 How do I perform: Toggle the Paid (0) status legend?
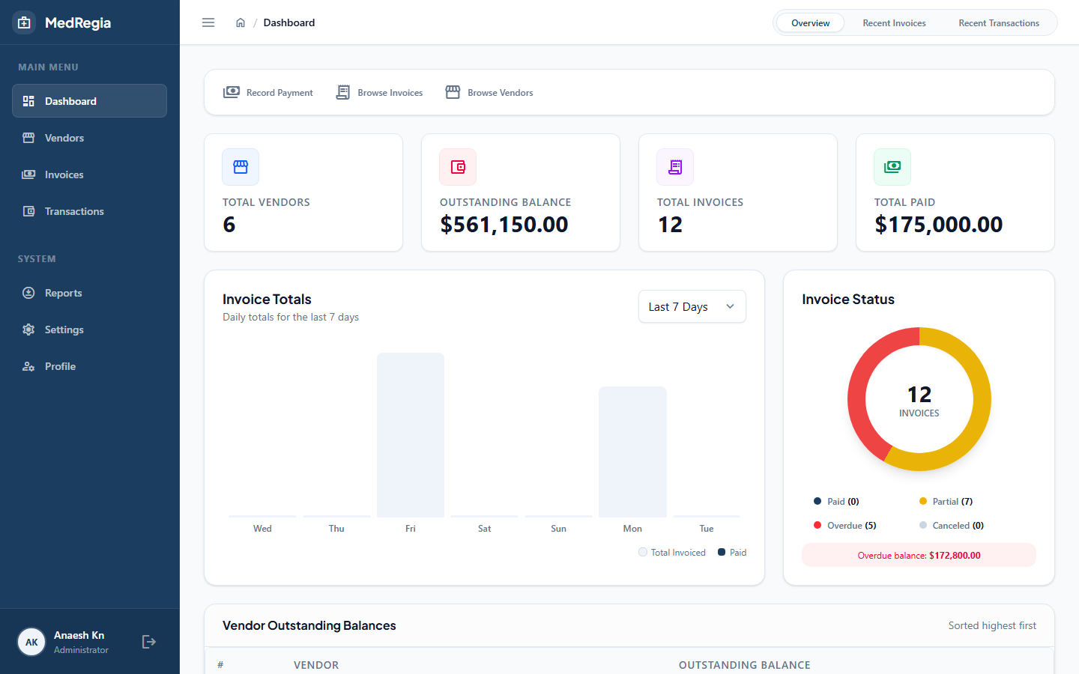pyautogui.click(x=836, y=502)
